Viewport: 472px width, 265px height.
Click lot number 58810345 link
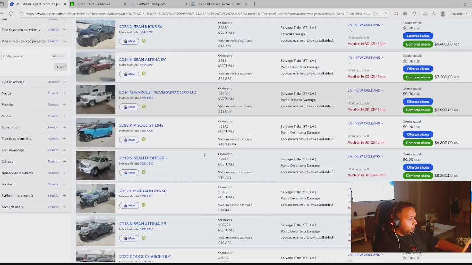[146, 163]
